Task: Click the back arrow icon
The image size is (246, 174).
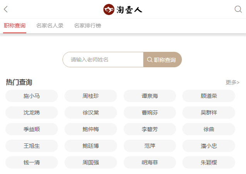Action: pyautogui.click(x=6, y=9)
